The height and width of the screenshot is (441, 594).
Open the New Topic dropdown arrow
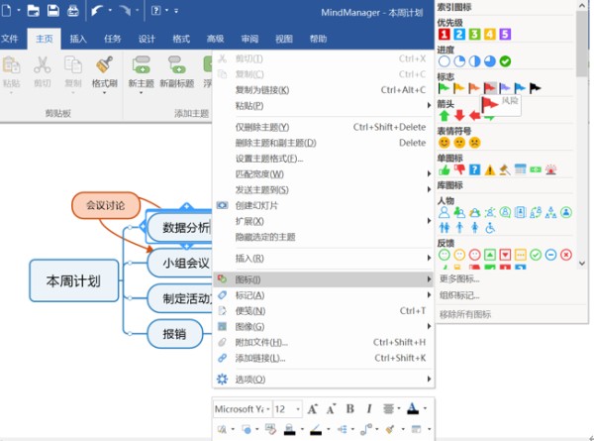click(141, 92)
